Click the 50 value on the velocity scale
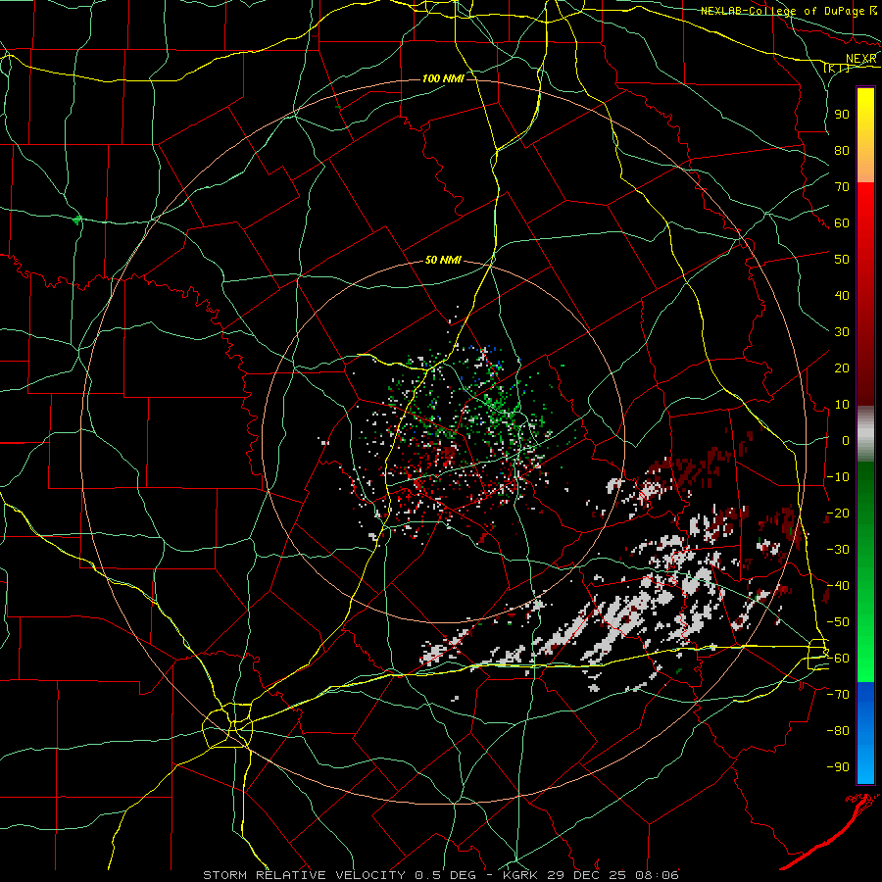Image resolution: width=882 pixels, height=882 pixels. click(842, 260)
